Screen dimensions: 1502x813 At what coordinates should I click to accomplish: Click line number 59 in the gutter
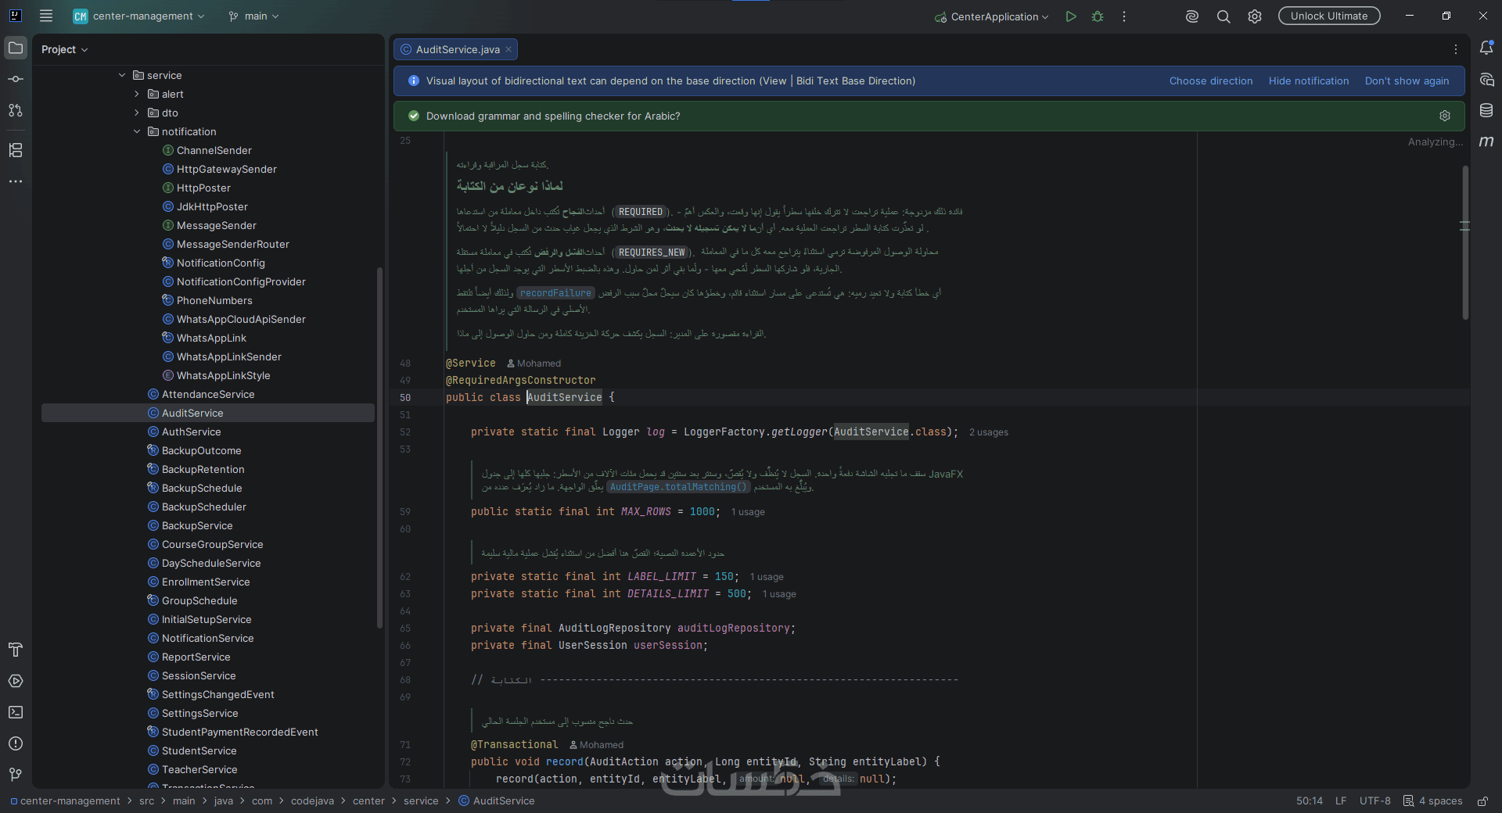point(405,512)
